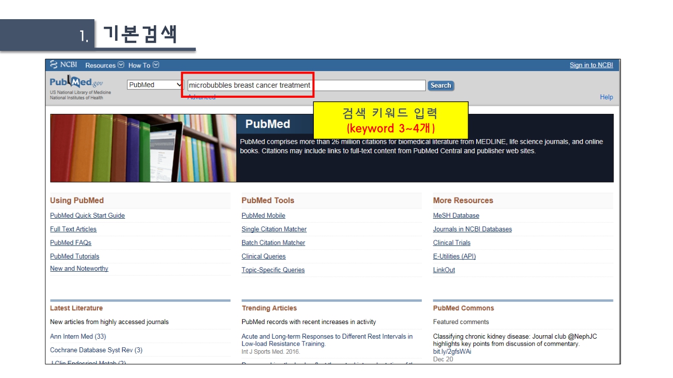Click the 'Featured comments' text
The height and width of the screenshot is (378, 673).
[461, 322]
